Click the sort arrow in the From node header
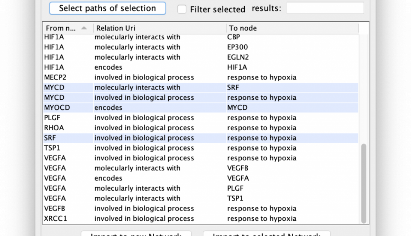The width and height of the screenshot is (411, 236). click(x=84, y=28)
